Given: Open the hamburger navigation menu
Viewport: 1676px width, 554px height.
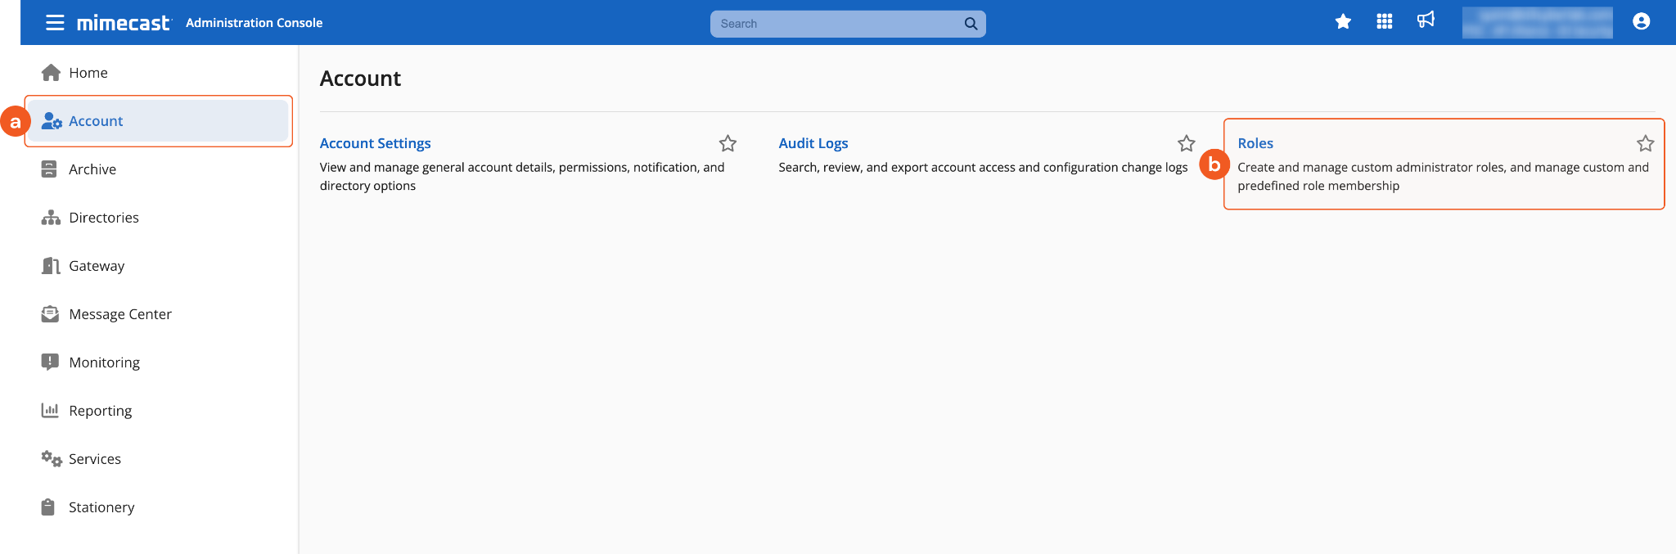Looking at the screenshot, I should point(55,23).
